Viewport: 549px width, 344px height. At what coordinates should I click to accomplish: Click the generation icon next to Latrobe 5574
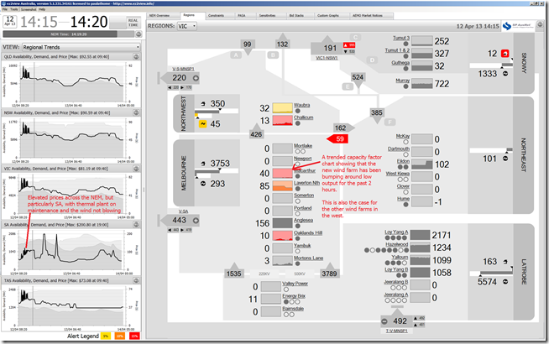pyautogui.click(x=505, y=281)
